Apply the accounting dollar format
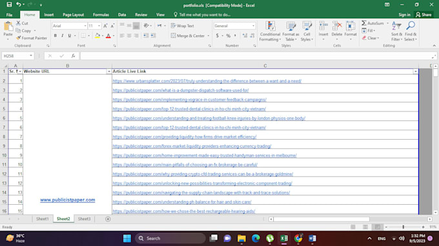This screenshot has width=439, height=246. [x=218, y=36]
